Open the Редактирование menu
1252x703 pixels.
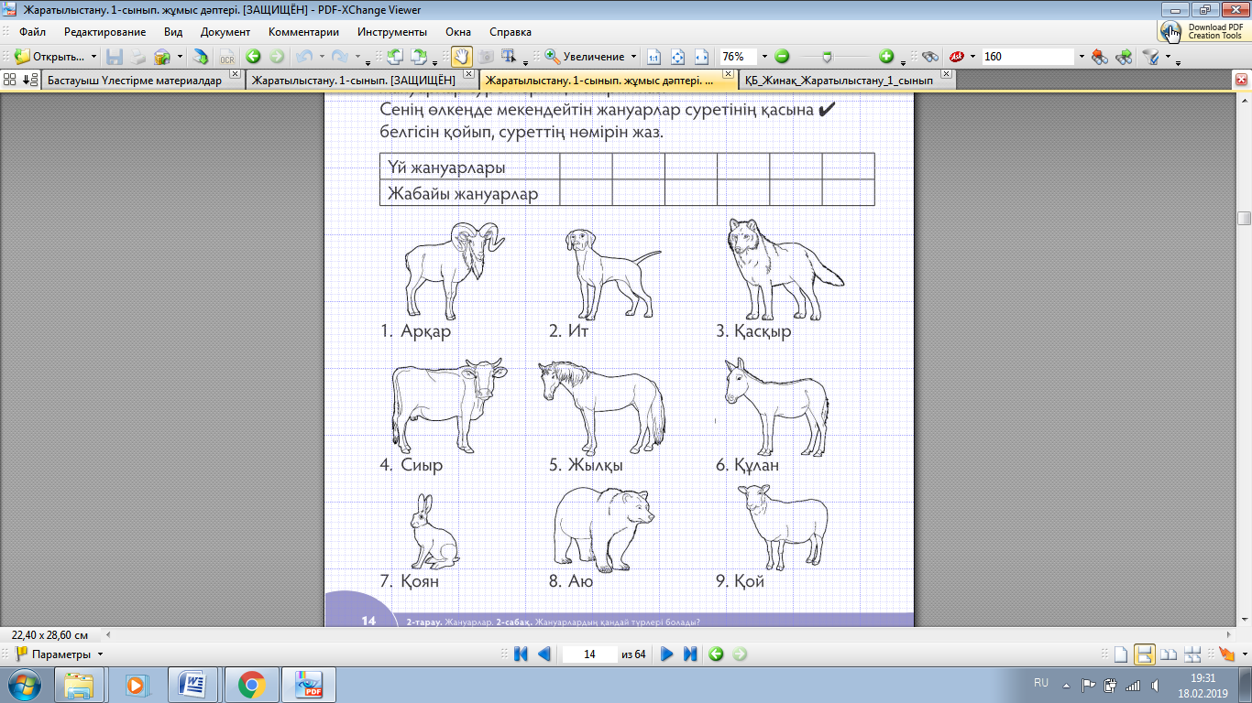tap(104, 32)
